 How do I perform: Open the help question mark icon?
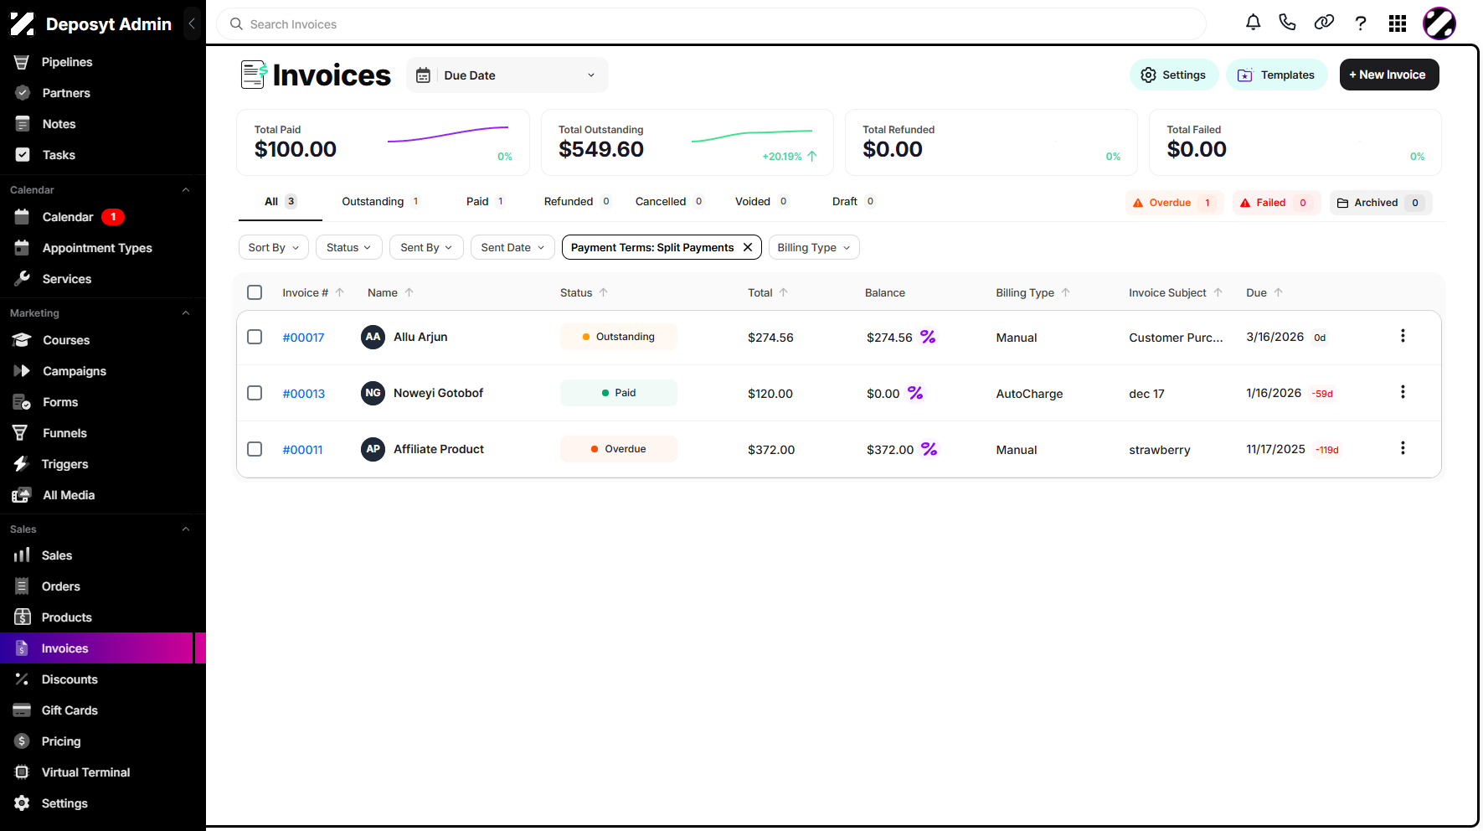point(1361,23)
